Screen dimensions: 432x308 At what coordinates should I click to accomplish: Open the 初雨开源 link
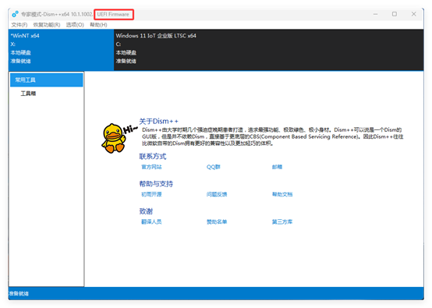pos(151,194)
